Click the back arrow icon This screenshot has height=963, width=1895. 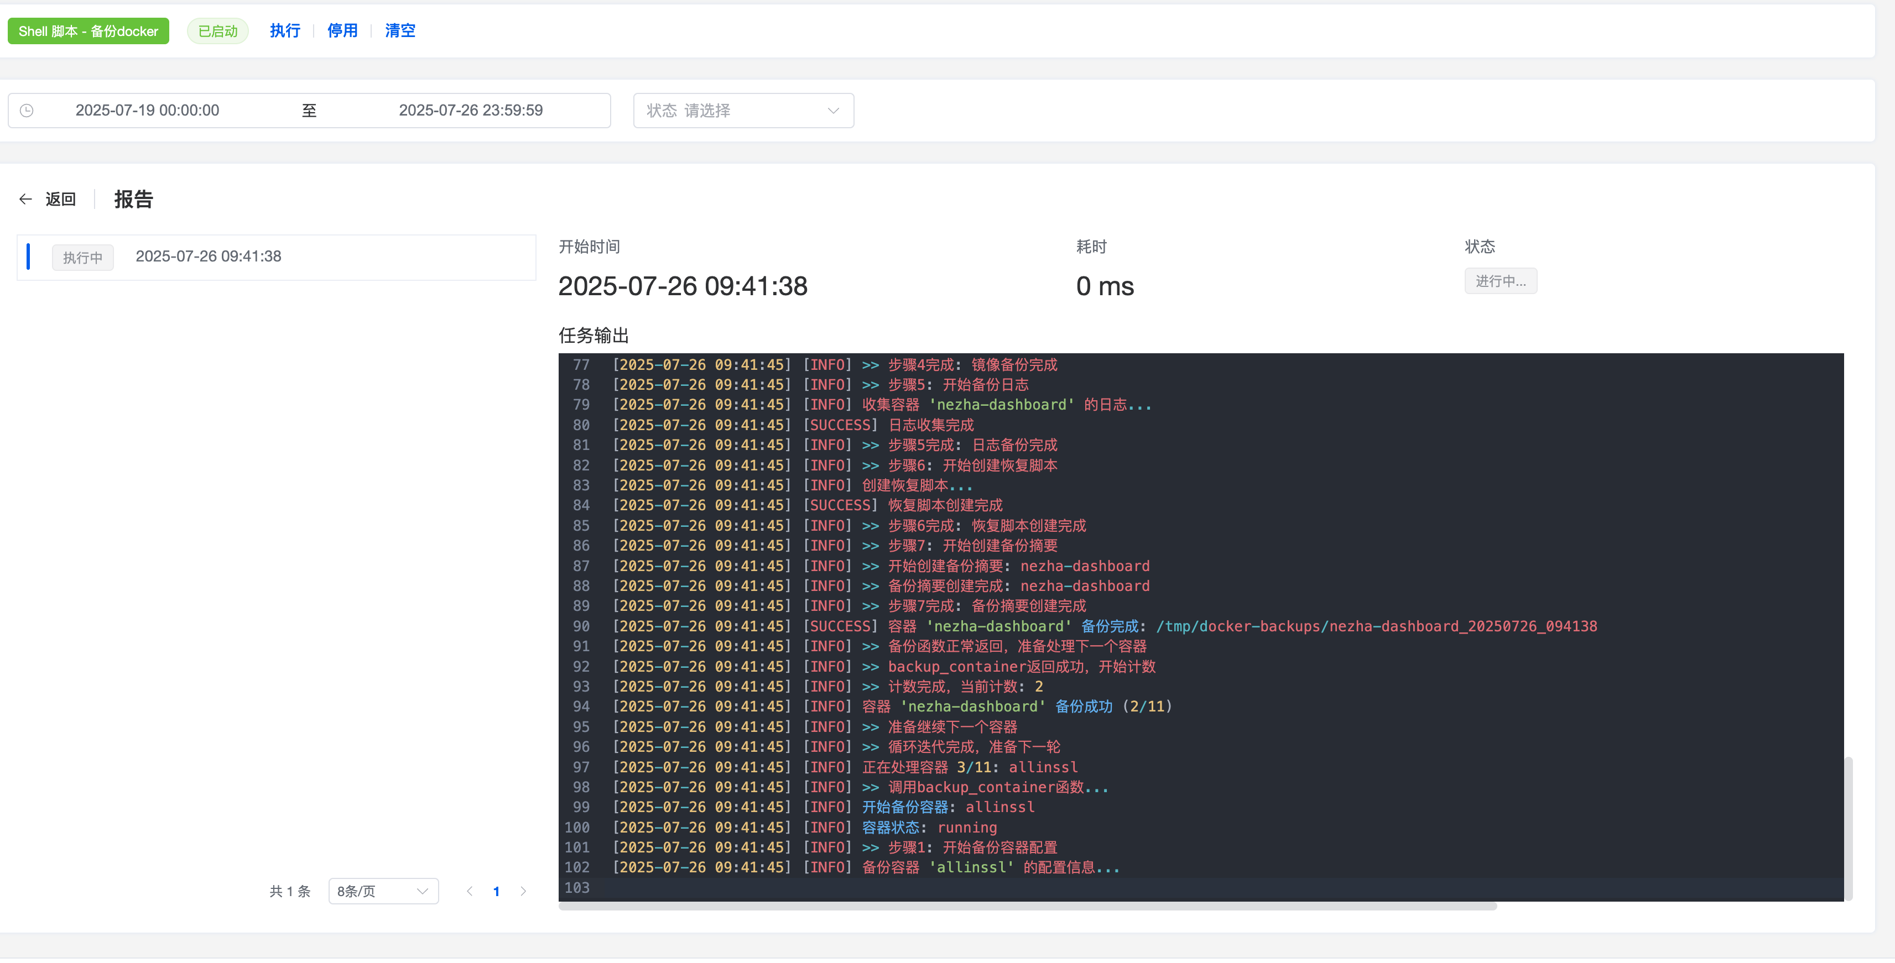tap(26, 199)
